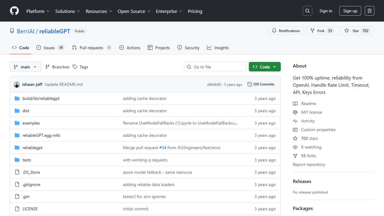Open the tests folder
The width and height of the screenshot is (384, 216).
pyautogui.click(x=27, y=160)
